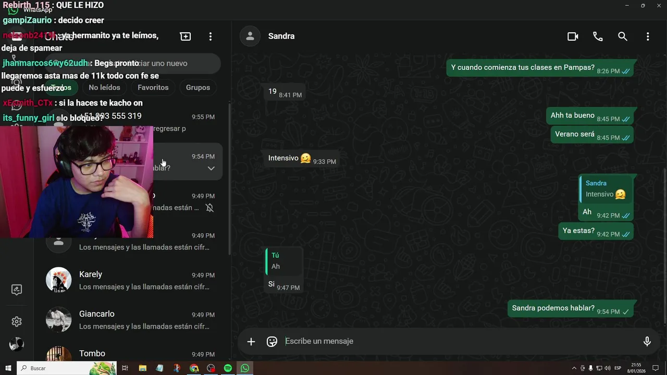
Task: Click the taskbar Buscar search box
Action: click(x=67, y=368)
